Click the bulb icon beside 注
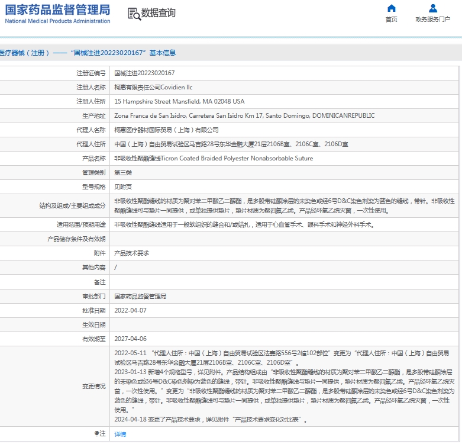The image size is (462, 444). pos(97,434)
